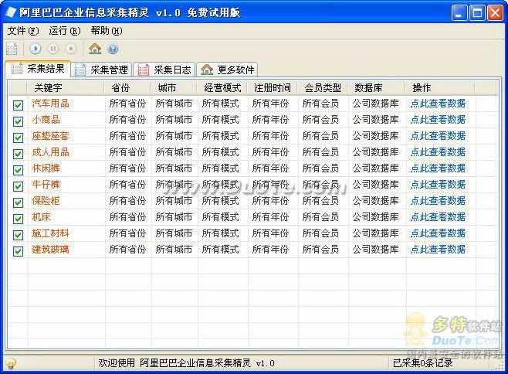508x374 pixels.
Task: Open 点此查看数据 for 牛仔裤
Action: pyautogui.click(x=438, y=185)
